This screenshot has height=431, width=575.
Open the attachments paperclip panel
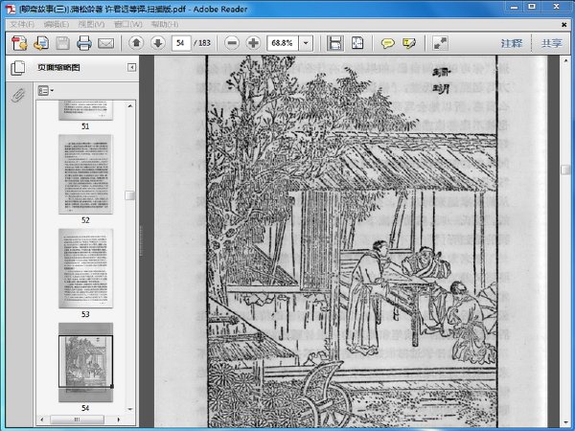[x=18, y=95]
